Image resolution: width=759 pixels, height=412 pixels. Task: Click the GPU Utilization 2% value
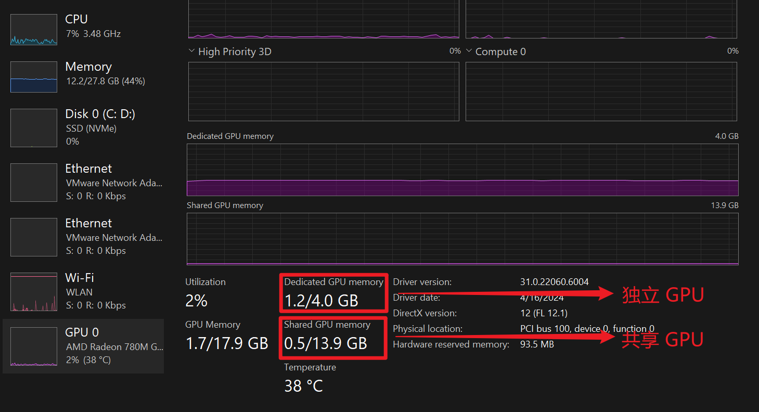[196, 301]
